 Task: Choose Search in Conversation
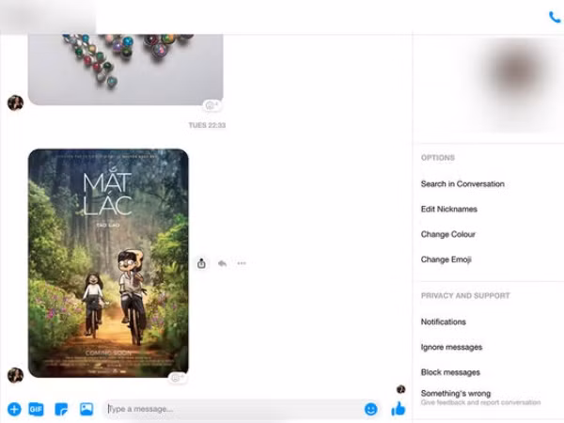[462, 184]
